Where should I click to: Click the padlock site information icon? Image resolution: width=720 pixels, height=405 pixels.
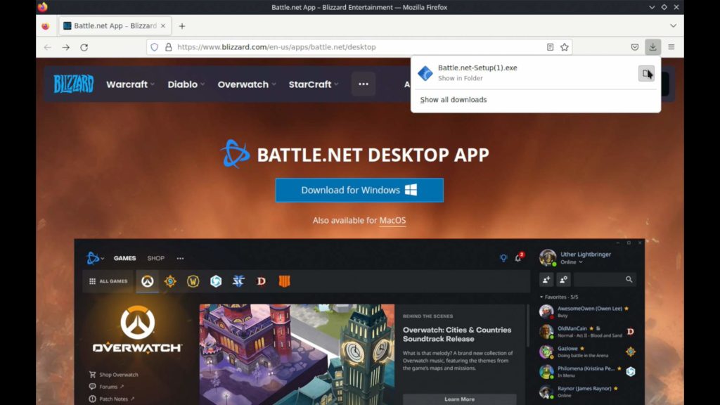[169, 47]
